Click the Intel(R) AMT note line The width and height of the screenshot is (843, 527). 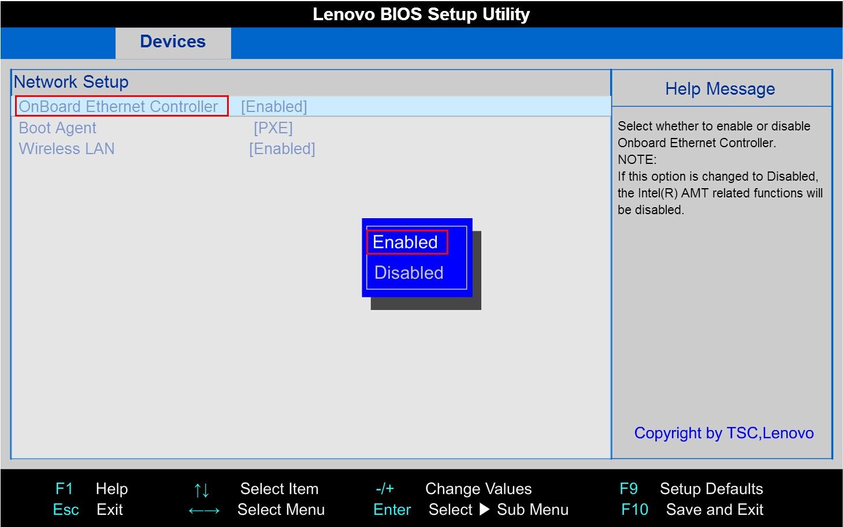(720, 193)
